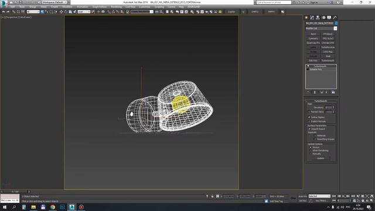Open the Material Editor from toolbar
The height and width of the screenshot is (211, 375).
(x=192, y=12)
